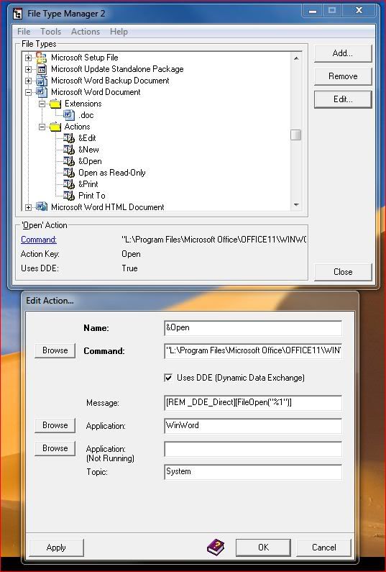
Task: Open the Tools menu
Action: pyautogui.click(x=50, y=32)
